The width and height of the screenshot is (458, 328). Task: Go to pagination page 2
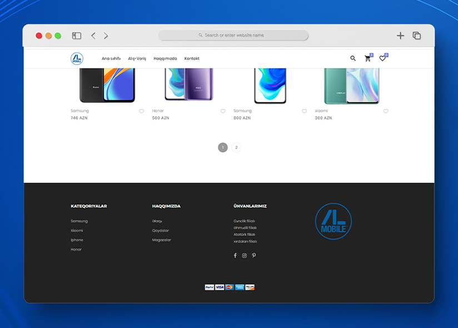pos(236,147)
